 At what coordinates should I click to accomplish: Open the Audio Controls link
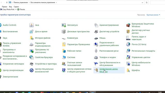coord(10,25)
